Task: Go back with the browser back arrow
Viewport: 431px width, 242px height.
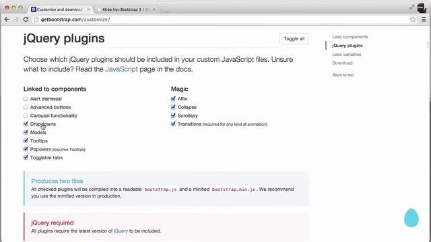Action: pos(7,19)
